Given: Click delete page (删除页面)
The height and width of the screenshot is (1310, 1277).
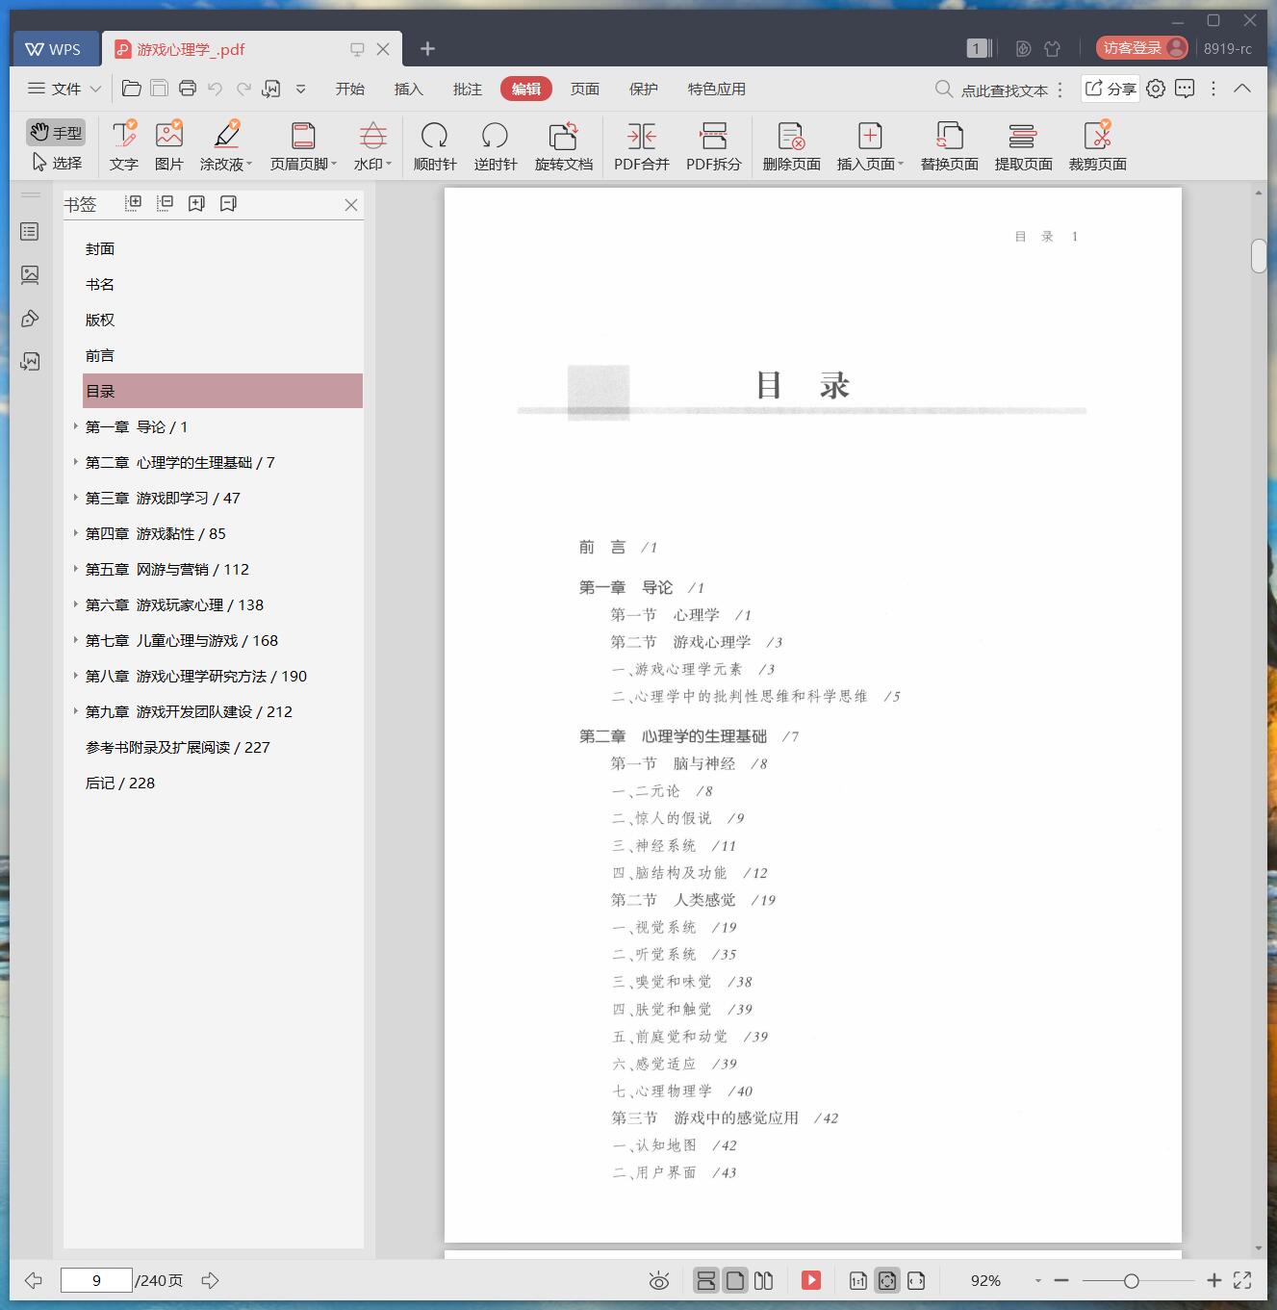Looking at the screenshot, I should [792, 145].
